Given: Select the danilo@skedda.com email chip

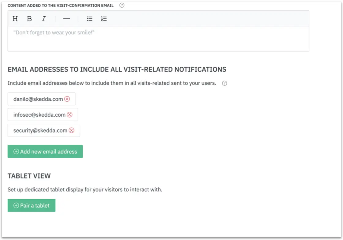Looking at the screenshot, I should coord(38,99).
